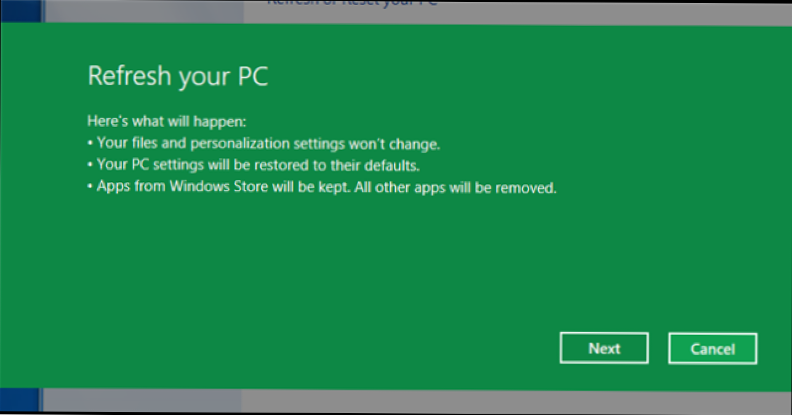Click the word "personalization" in the first bullet
The width and height of the screenshot is (792, 415).
(x=235, y=144)
